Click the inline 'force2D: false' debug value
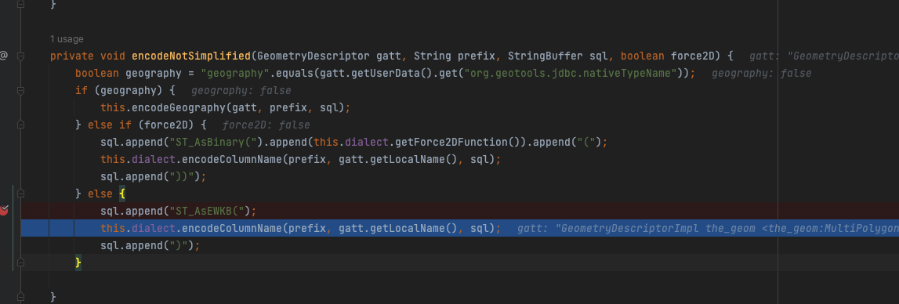Screen dimensions: 899x304 point(266,125)
